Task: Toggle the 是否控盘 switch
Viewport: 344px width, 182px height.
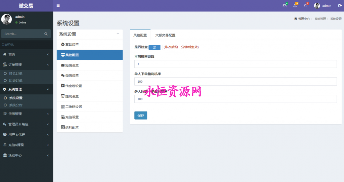Action: [x=156, y=47]
